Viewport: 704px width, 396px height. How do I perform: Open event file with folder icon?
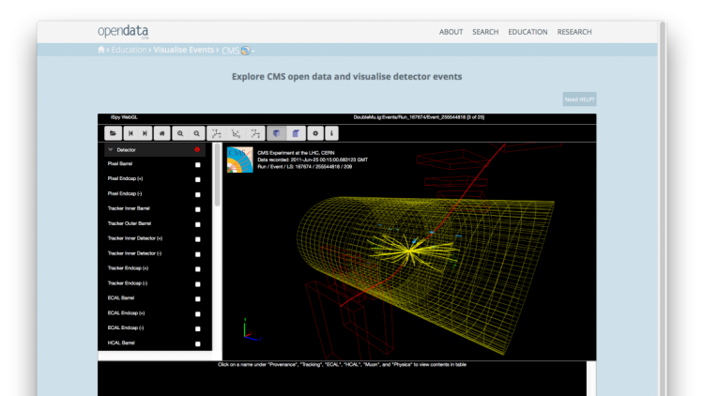click(114, 133)
